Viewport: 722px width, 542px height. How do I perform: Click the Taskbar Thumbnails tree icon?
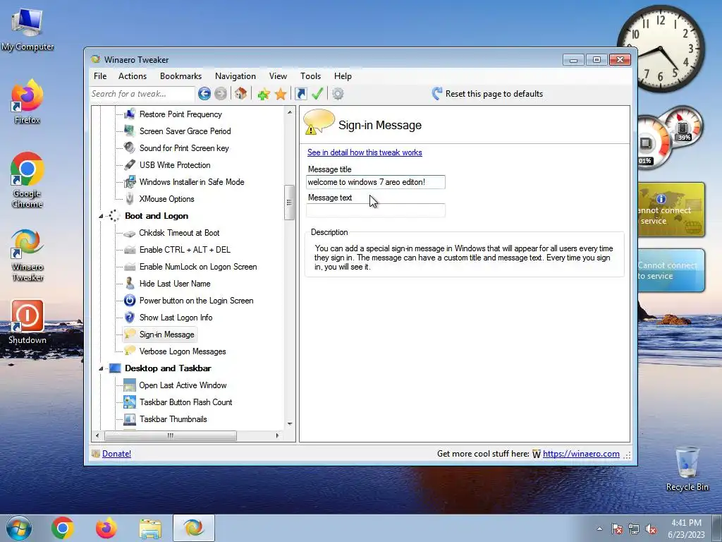[130, 419]
